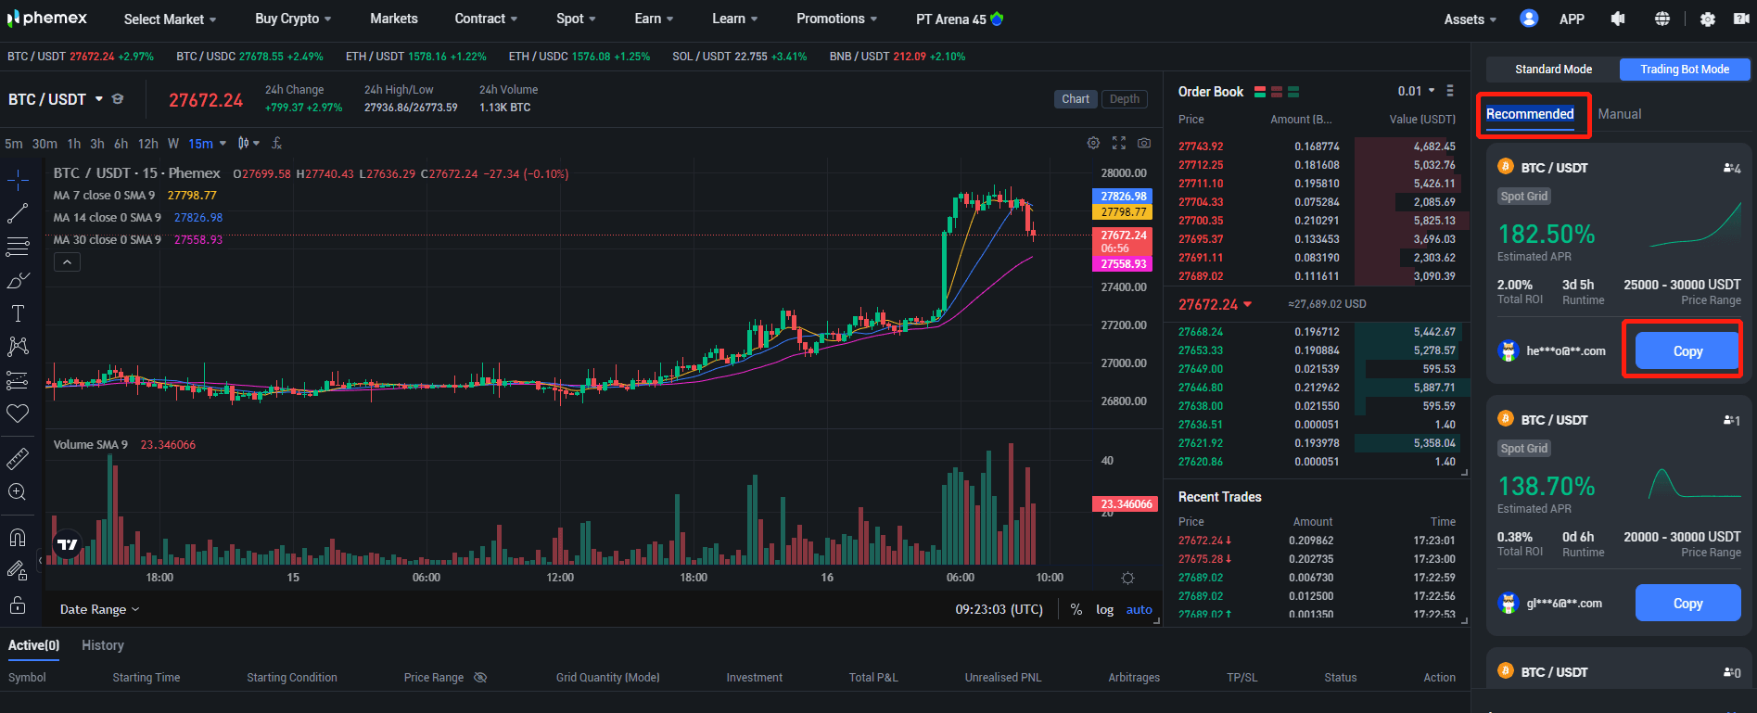The width and height of the screenshot is (1757, 713).
Task: Copy the 138.70% APR spot grid bot
Action: tap(1687, 604)
